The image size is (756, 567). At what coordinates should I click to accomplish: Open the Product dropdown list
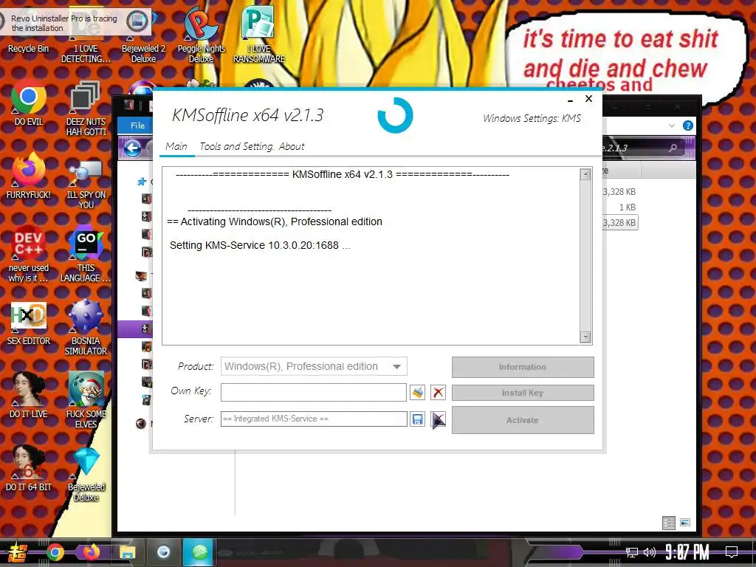click(314, 366)
